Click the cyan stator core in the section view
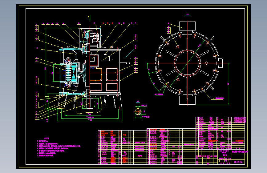Viewport: 267px width, 173px height. 74,73
